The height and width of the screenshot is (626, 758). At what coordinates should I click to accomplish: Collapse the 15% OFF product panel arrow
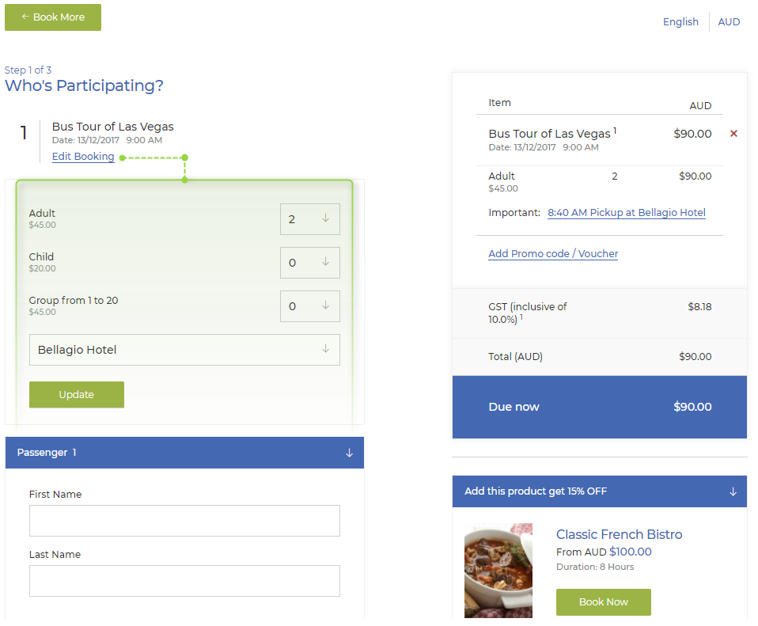(733, 491)
